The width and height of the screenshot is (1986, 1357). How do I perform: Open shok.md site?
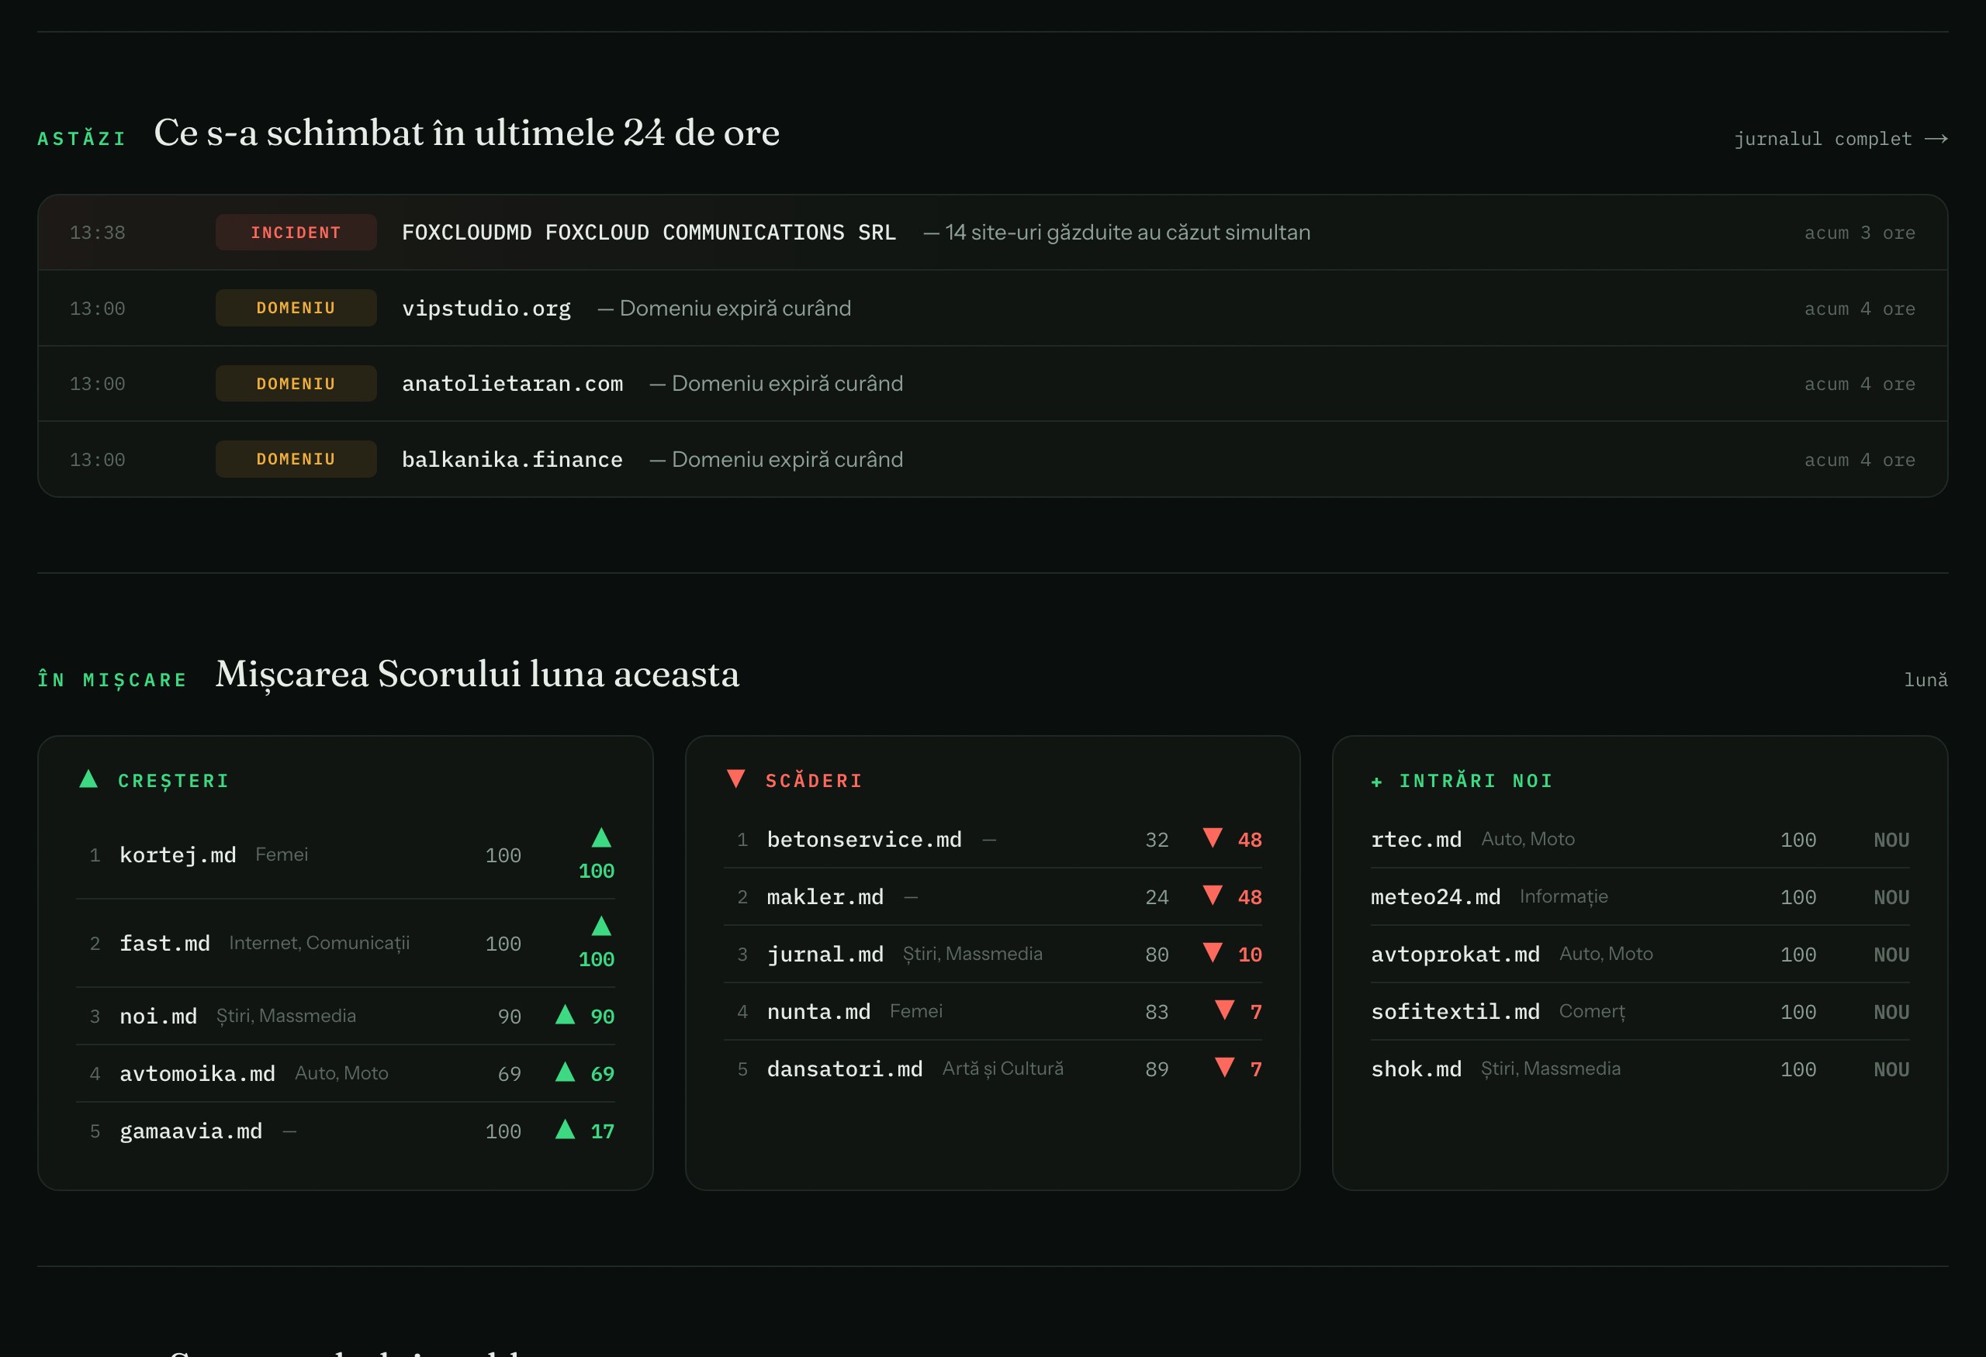click(1416, 1069)
